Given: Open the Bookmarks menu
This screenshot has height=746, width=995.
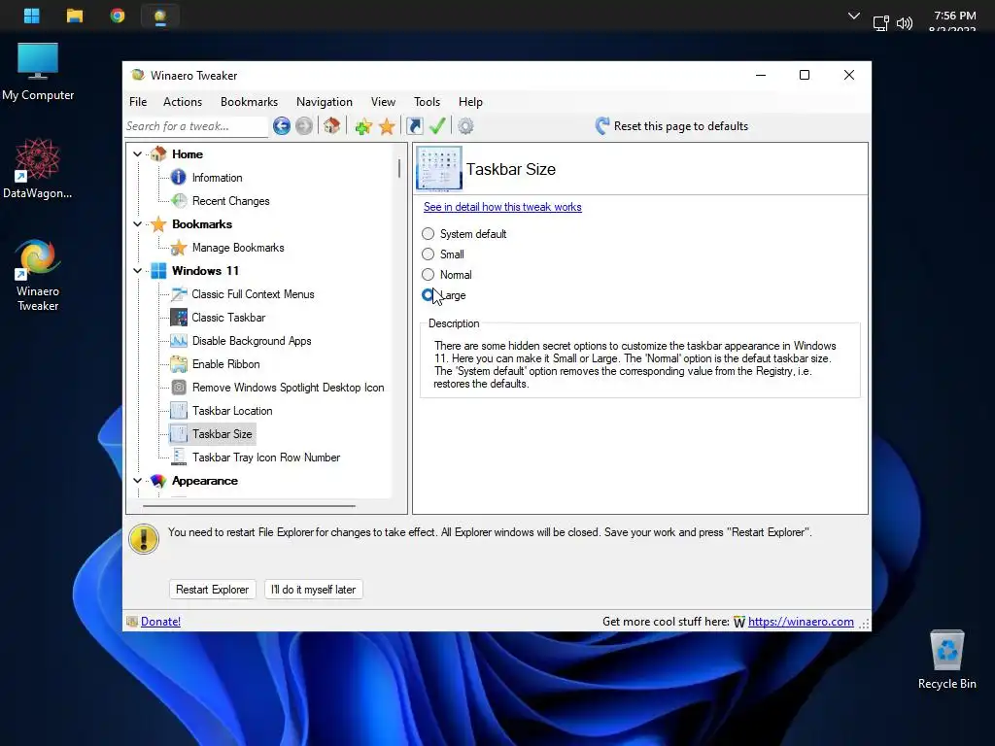Looking at the screenshot, I should coord(250,101).
